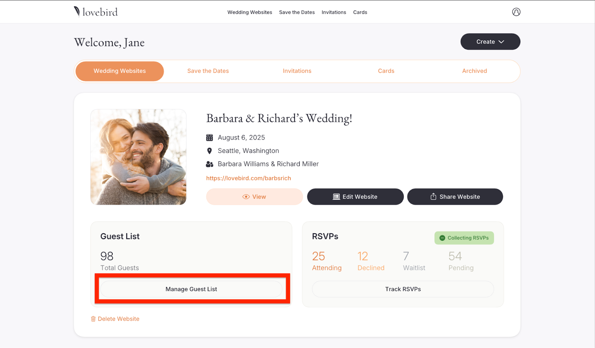Switch to the Invitations tab

point(297,71)
